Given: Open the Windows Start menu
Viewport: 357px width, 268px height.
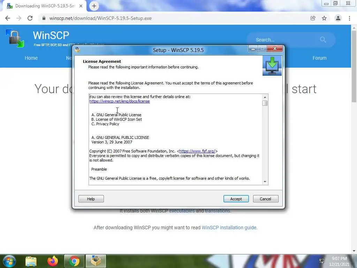Looking at the screenshot, I should pos(9,261).
